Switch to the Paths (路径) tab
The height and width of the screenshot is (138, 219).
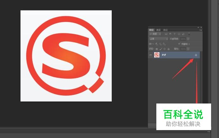pos(166,30)
